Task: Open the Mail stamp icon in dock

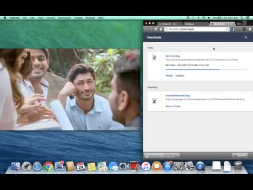Action: click(x=59, y=166)
